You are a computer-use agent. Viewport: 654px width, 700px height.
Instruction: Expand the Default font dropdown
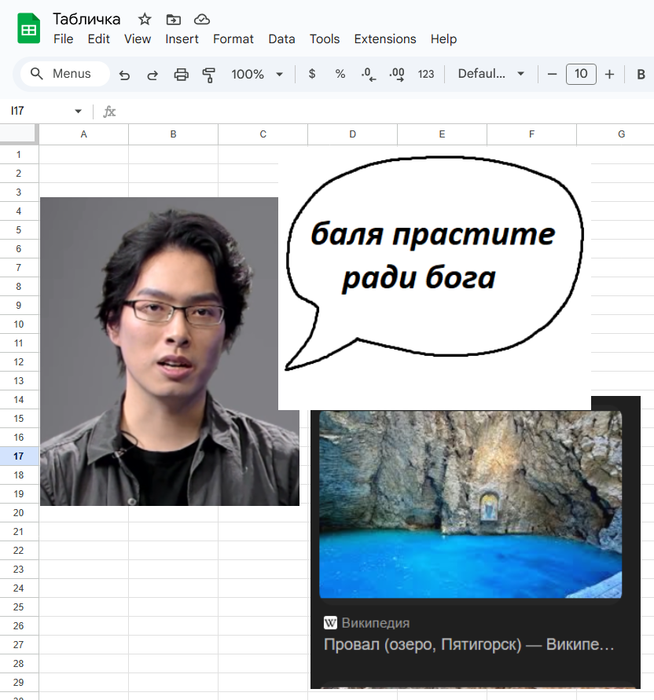click(x=491, y=74)
